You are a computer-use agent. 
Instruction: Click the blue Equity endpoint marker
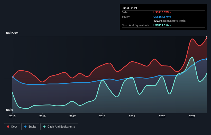207,59
